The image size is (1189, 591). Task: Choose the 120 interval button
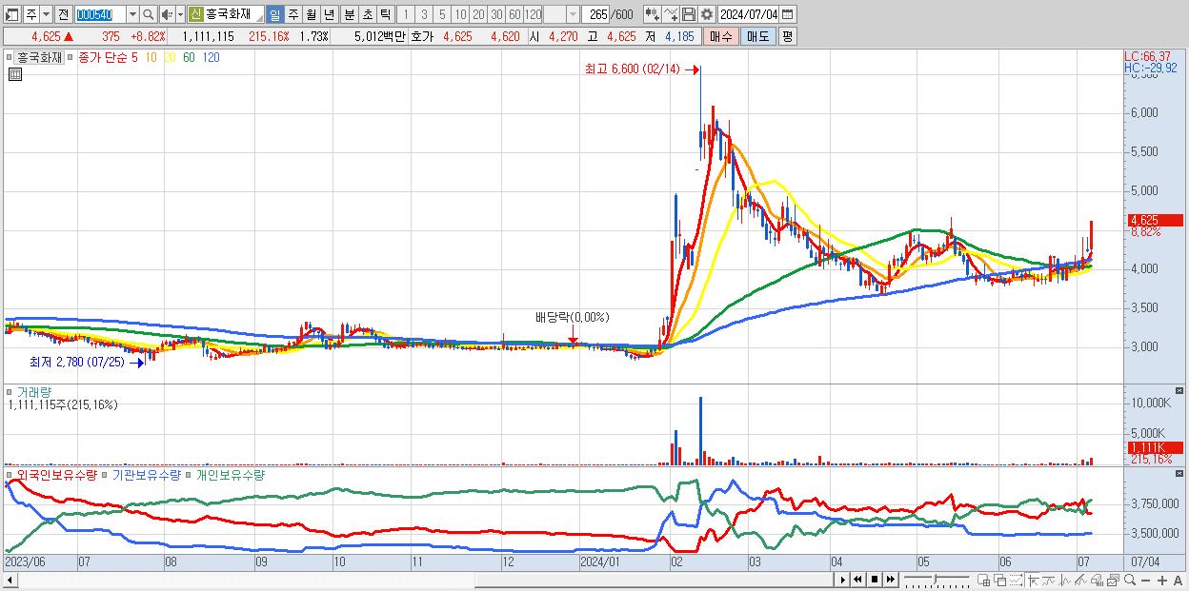pos(533,15)
